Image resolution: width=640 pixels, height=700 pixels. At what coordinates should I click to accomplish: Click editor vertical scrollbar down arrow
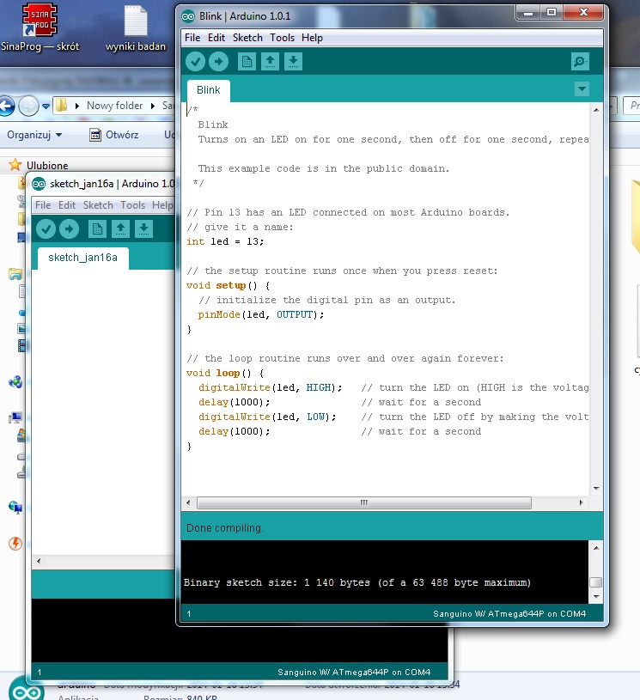pos(596,489)
